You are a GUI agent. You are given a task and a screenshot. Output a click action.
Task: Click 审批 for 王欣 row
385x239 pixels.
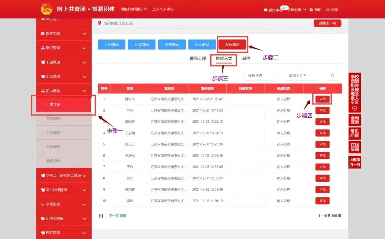(x=322, y=167)
